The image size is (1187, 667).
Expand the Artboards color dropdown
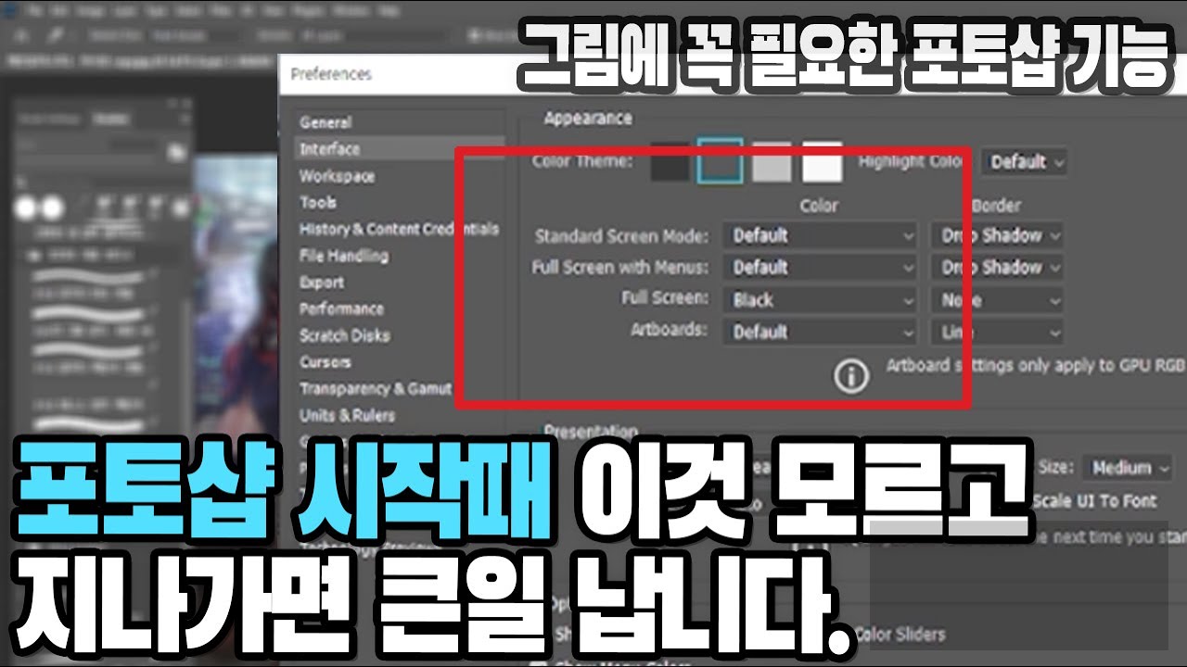(821, 332)
